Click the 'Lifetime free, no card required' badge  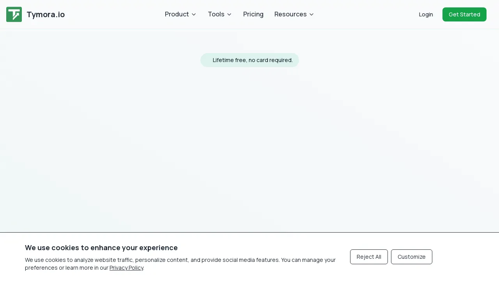pos(249,60)
